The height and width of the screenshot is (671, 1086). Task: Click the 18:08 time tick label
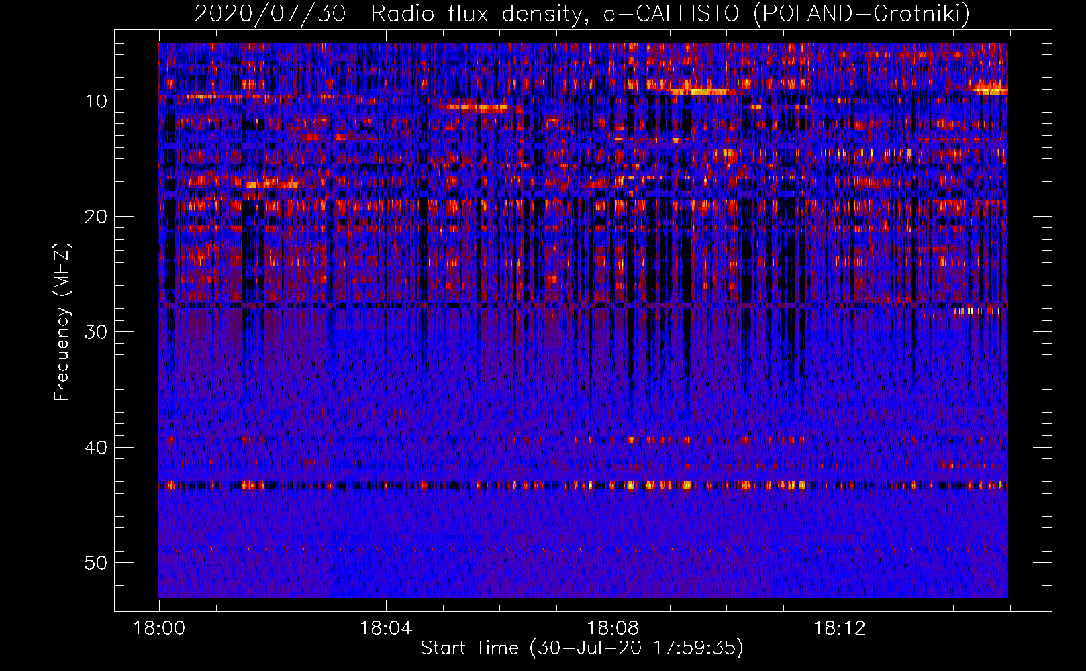[x=613, y=629]
